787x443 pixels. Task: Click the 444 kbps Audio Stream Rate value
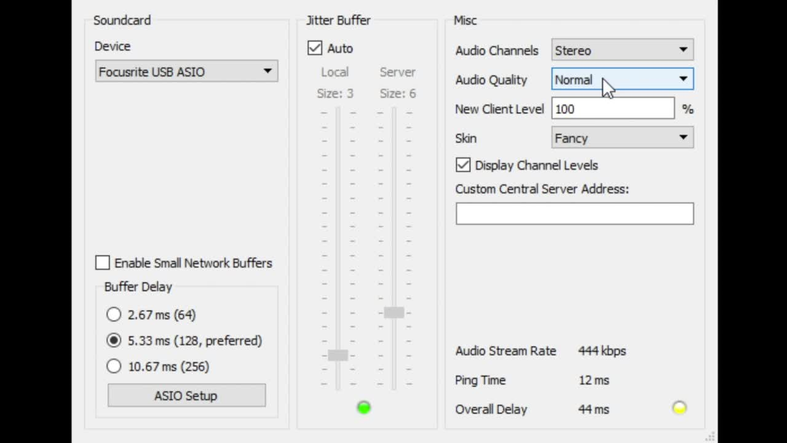pyautogui.click(x=602, y=351)
